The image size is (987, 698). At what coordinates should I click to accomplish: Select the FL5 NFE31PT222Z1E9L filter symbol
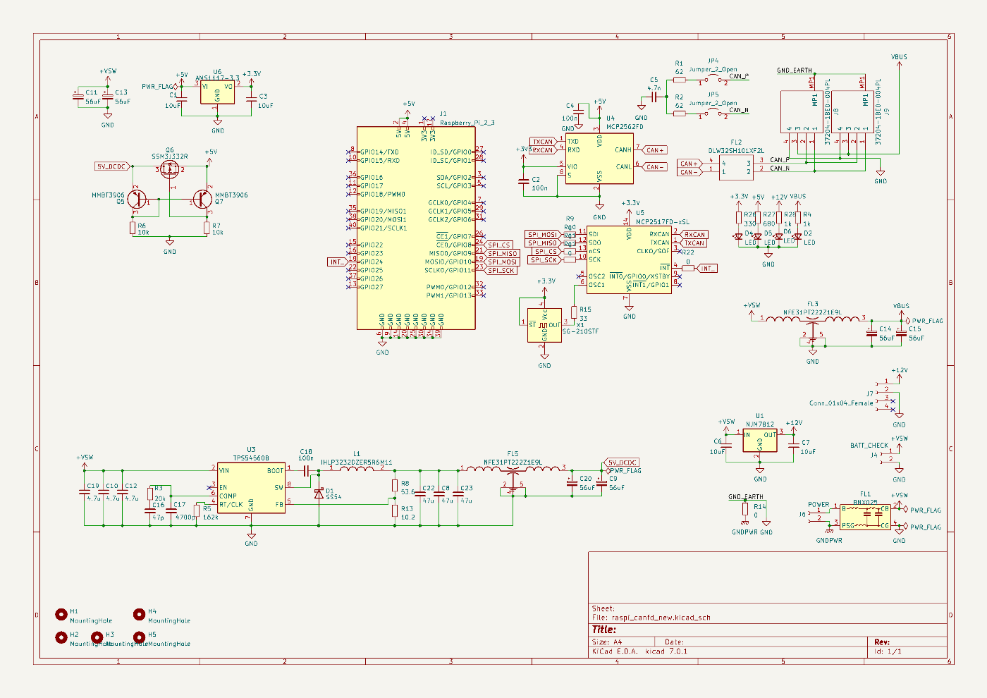513,478
